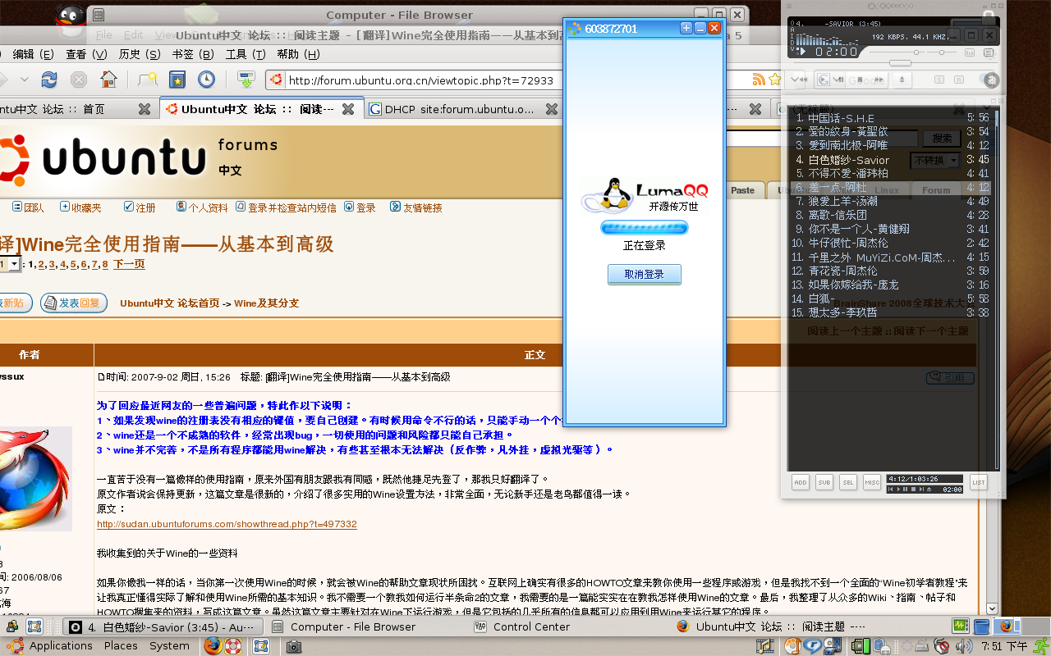Image resolution: width=1051 pixels, height=656 pixels.
Task: Click the LIST button in Audacious playlist
Action: [978, 482]
